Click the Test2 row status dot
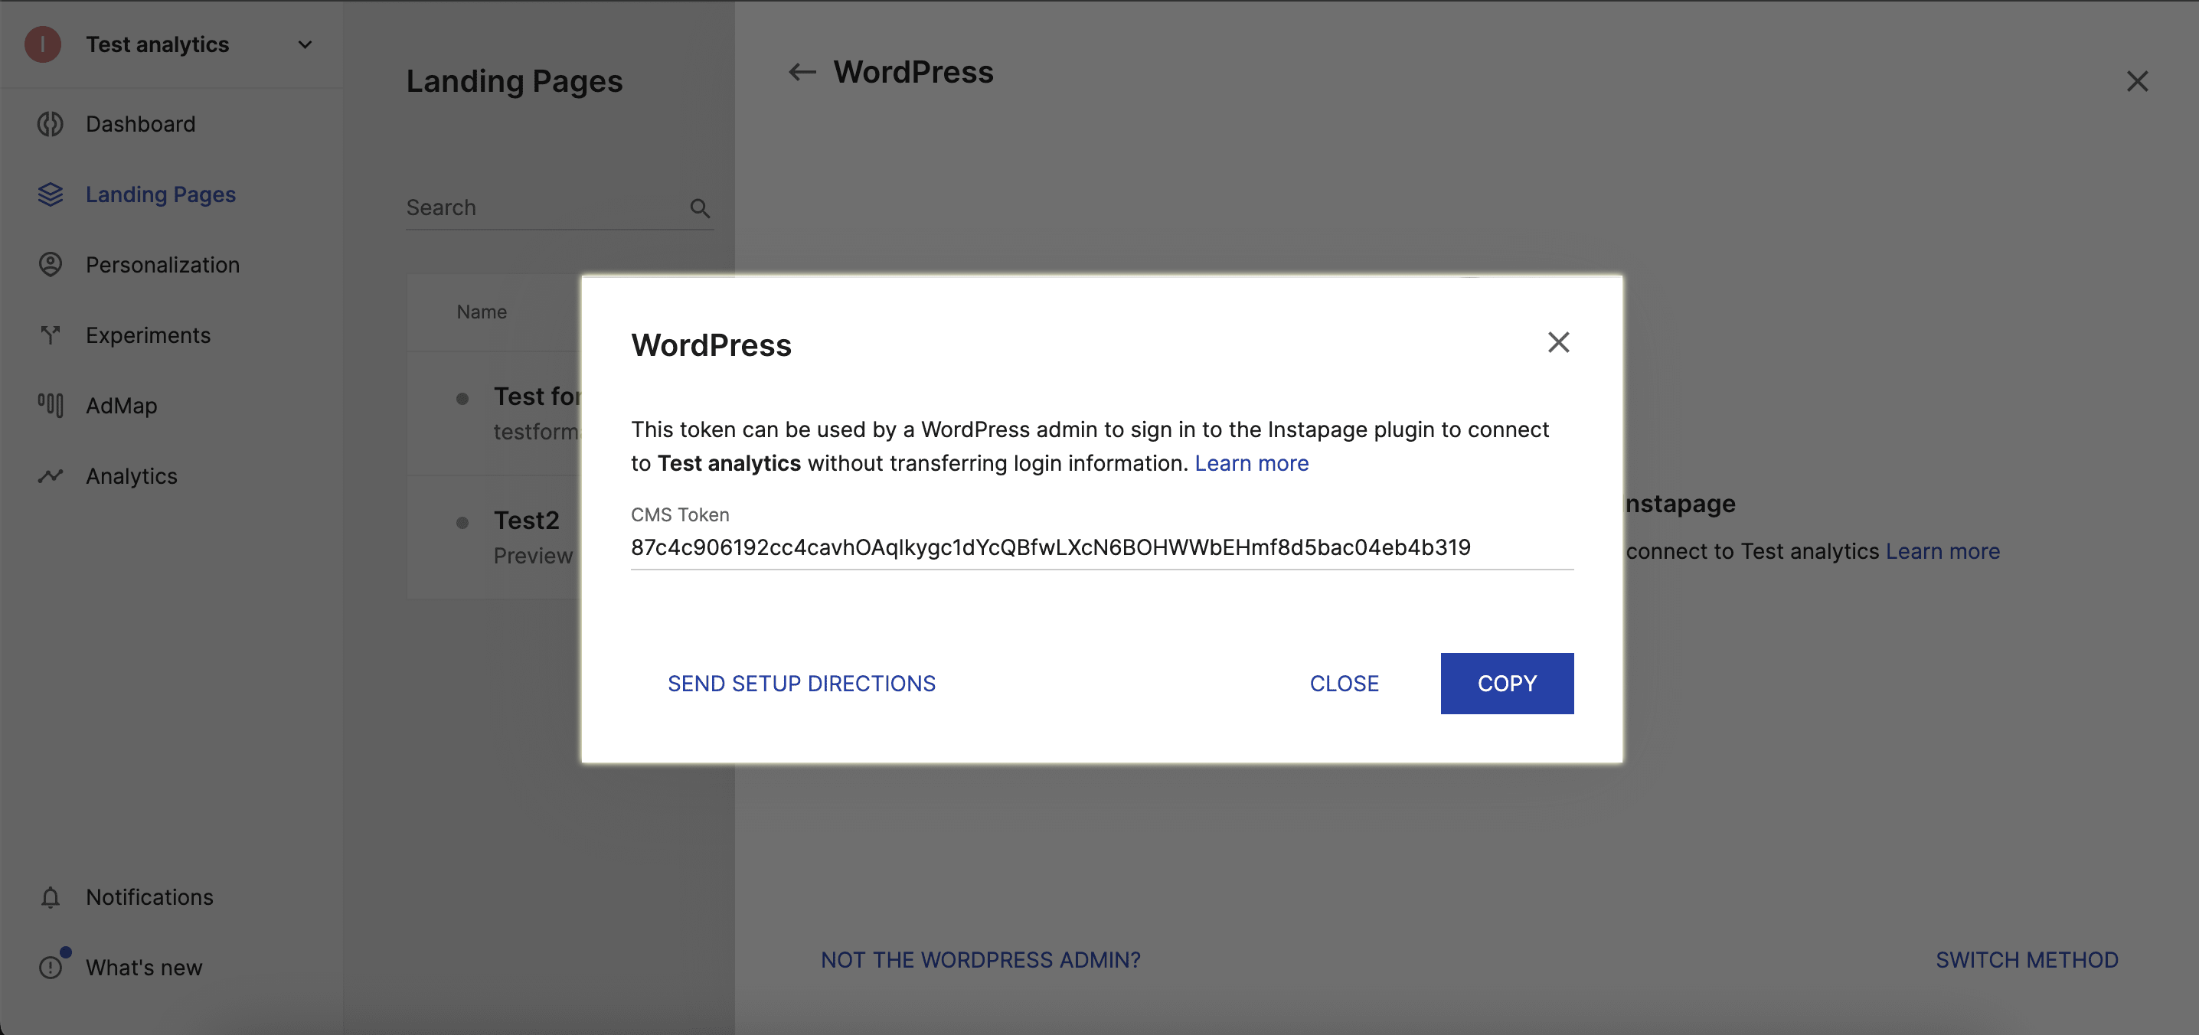Screen dimensions: 2199x1035 click(462, 522)
